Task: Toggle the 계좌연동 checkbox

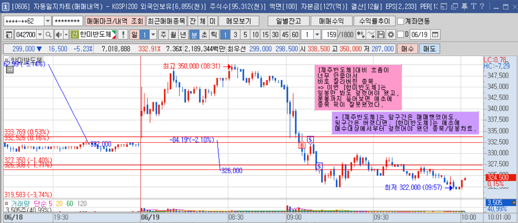Action: click(x=400, y=21)
